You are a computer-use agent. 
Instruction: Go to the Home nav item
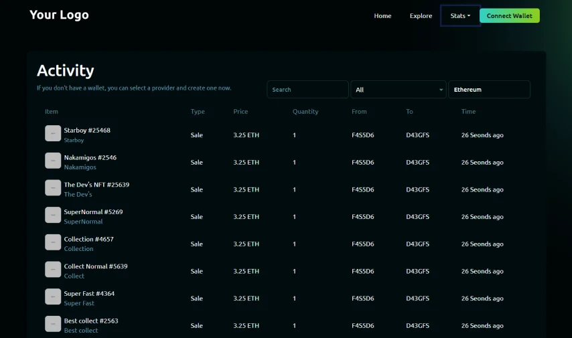pos(382,15)
